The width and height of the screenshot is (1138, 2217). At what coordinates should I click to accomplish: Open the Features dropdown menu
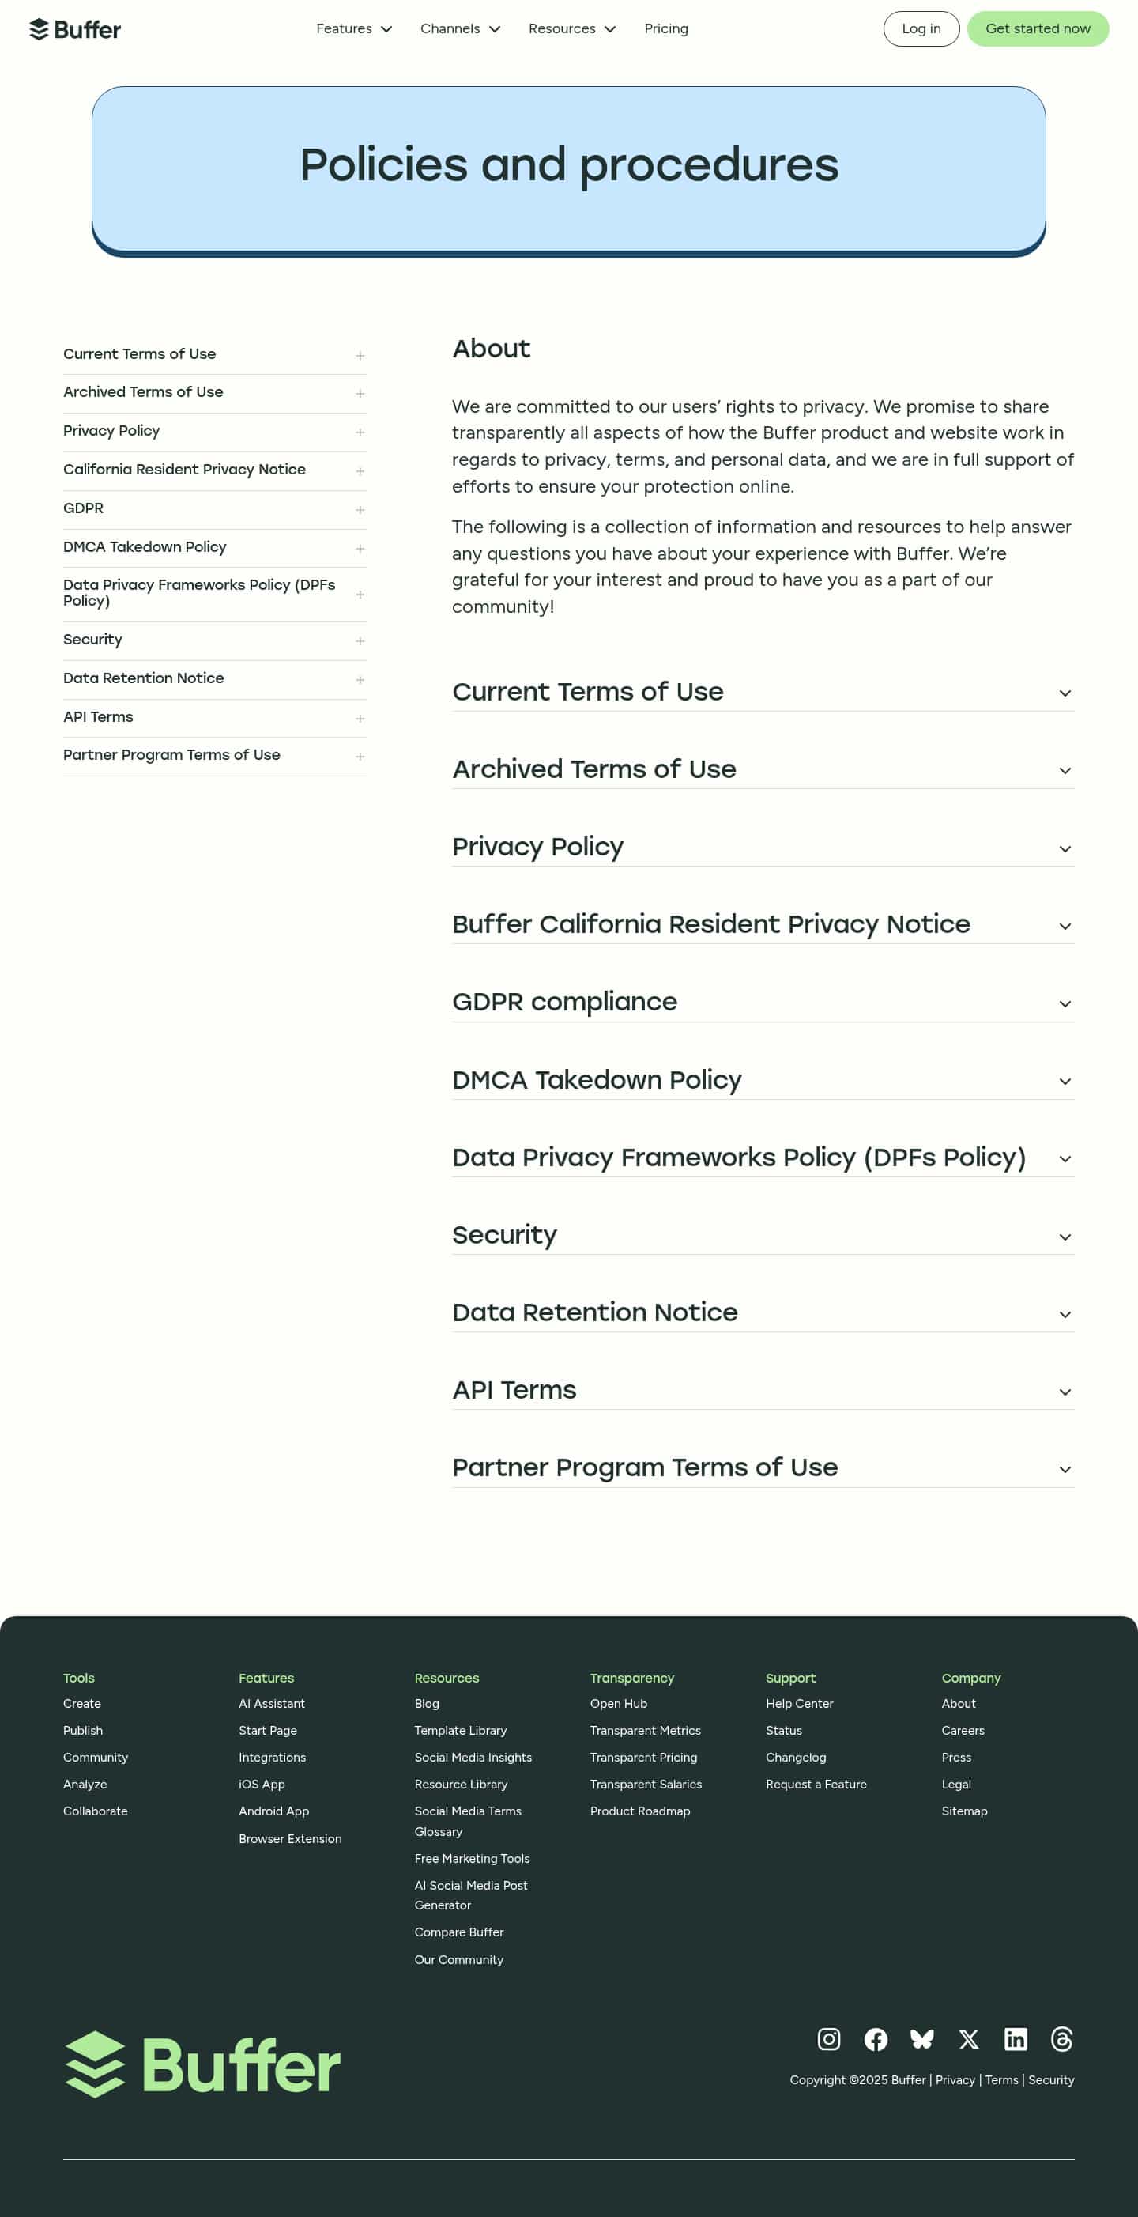352,28
